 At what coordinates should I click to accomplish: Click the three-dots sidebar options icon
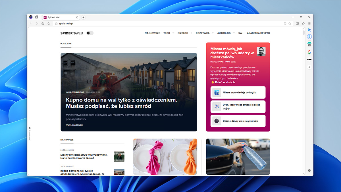(x=309, y=59)
